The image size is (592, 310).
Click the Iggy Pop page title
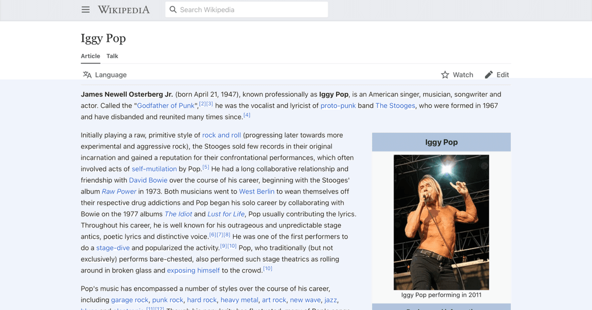(104, 38)
